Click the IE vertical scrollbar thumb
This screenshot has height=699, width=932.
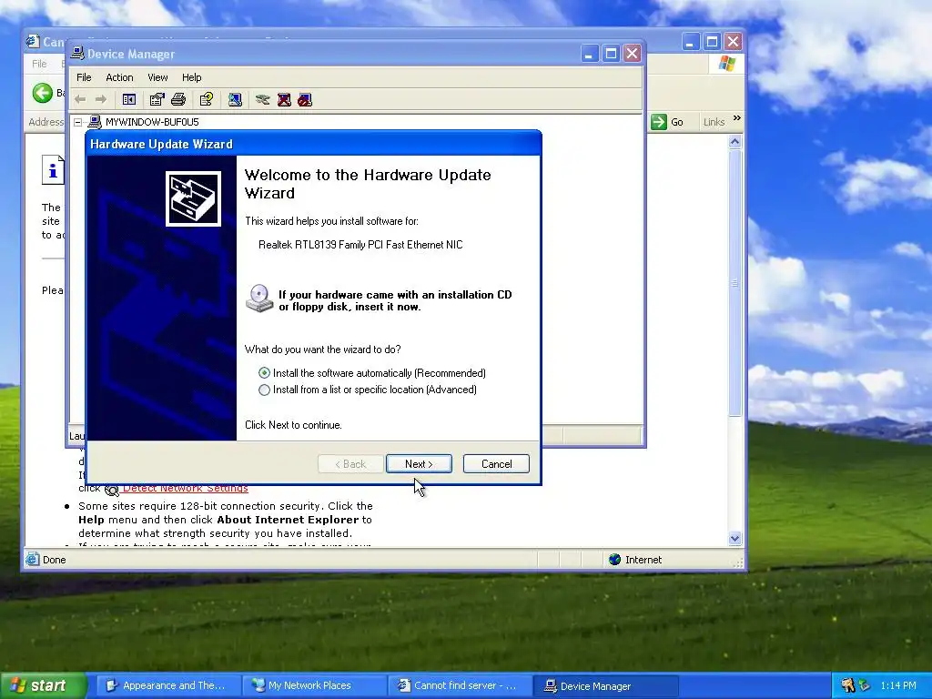pos(734,283)
